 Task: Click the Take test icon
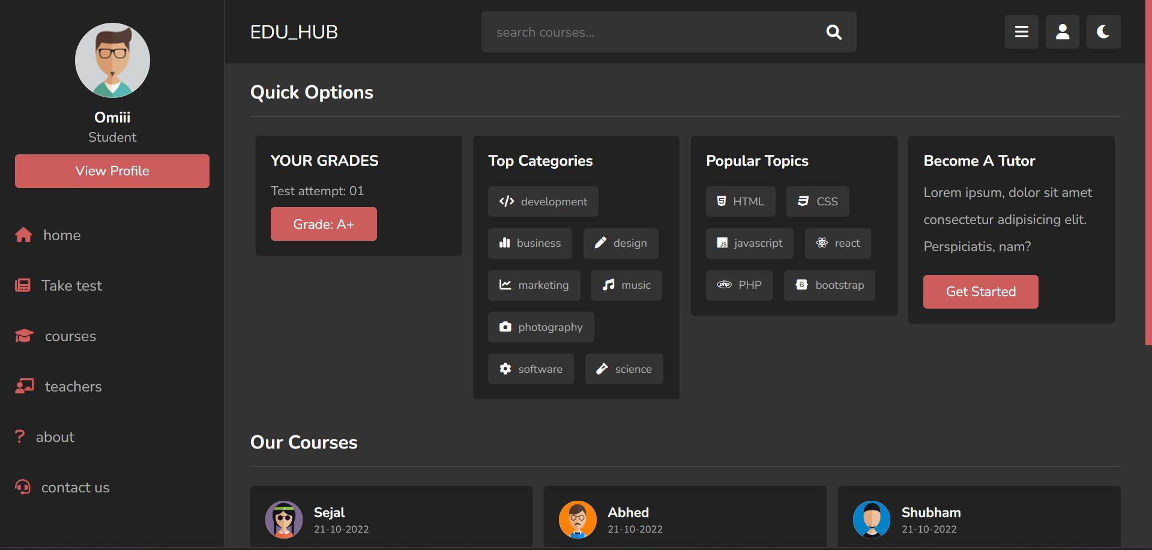click(x=23, y=285)
